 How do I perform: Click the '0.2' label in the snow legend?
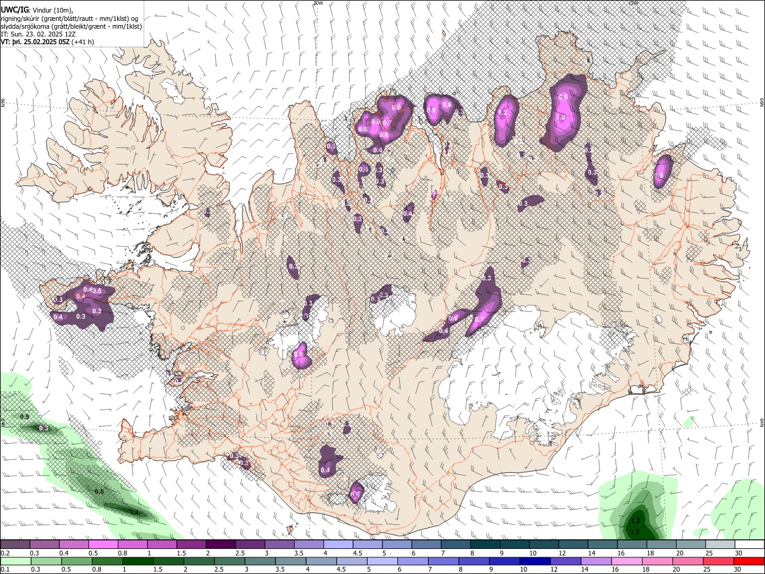point(5,553)
